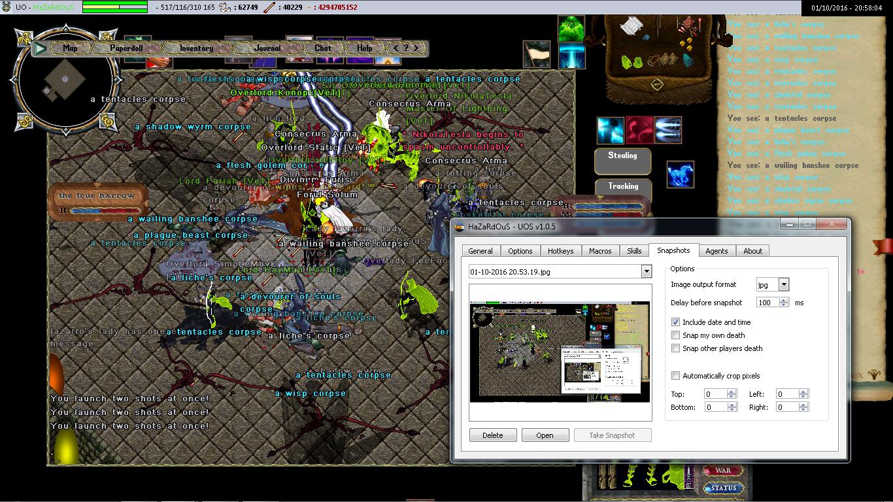
Task: Enable Snap my own death
Action: pyautogui.click(x=675, y=335)
